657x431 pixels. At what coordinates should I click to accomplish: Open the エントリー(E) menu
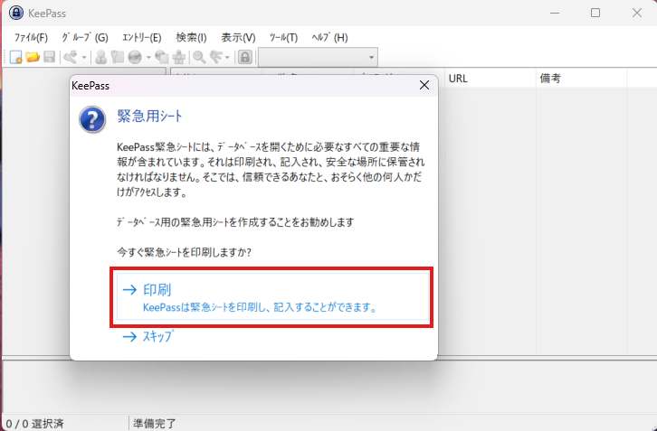tap(141, 38)
